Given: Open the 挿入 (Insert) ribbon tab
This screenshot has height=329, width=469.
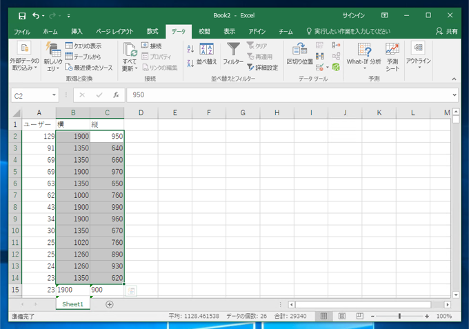Looking at the screenshot, I should click(x=77, y=32).
